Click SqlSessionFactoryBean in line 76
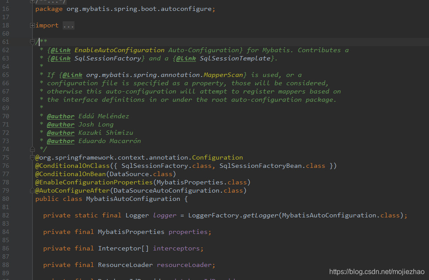The height and width of the screenshot is (280, 429). pyautogui.click(x=260, y=166)
